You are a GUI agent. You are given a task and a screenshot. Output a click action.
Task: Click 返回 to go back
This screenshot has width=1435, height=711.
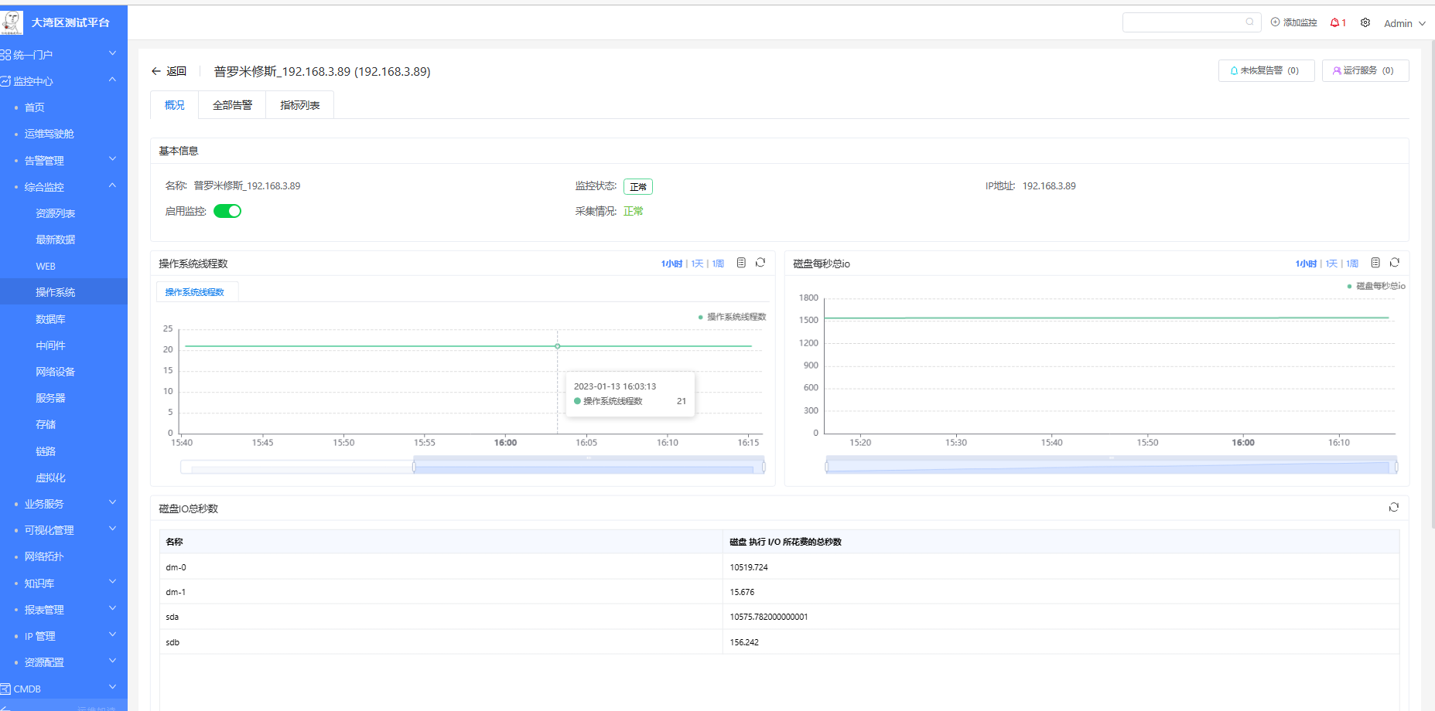click(x=176, y=71)
